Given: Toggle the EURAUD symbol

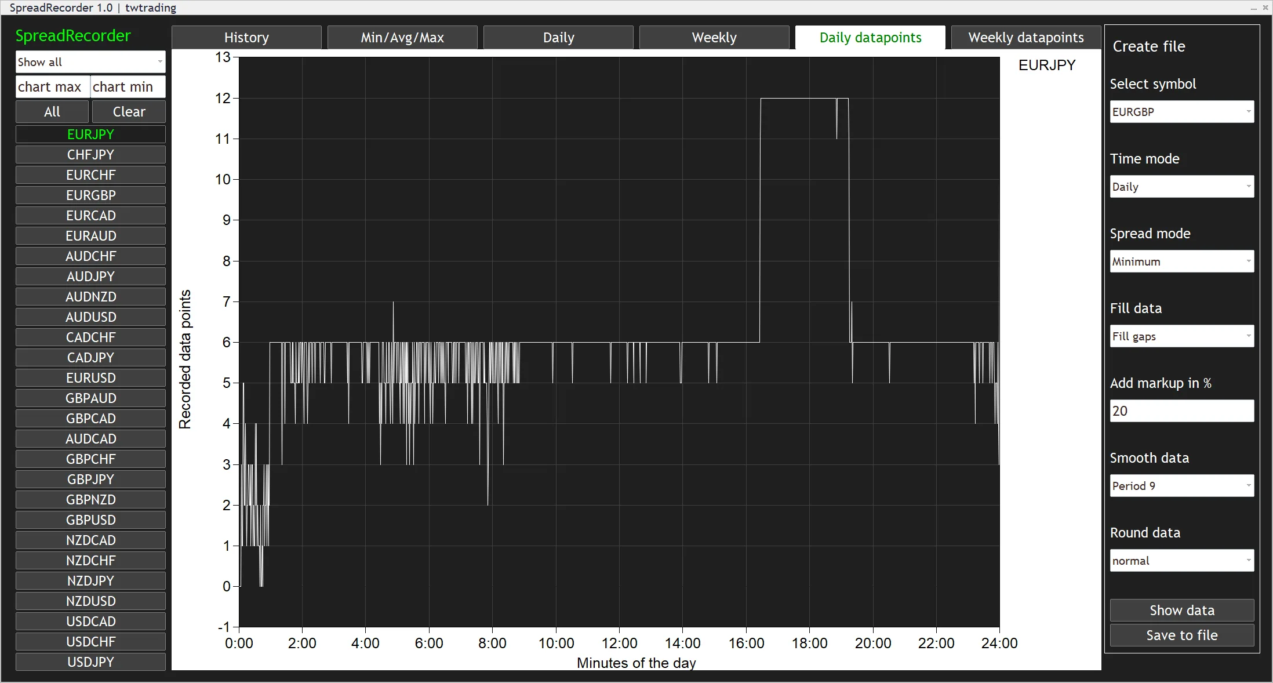Looking at the screenshot, I should (90, 236).
